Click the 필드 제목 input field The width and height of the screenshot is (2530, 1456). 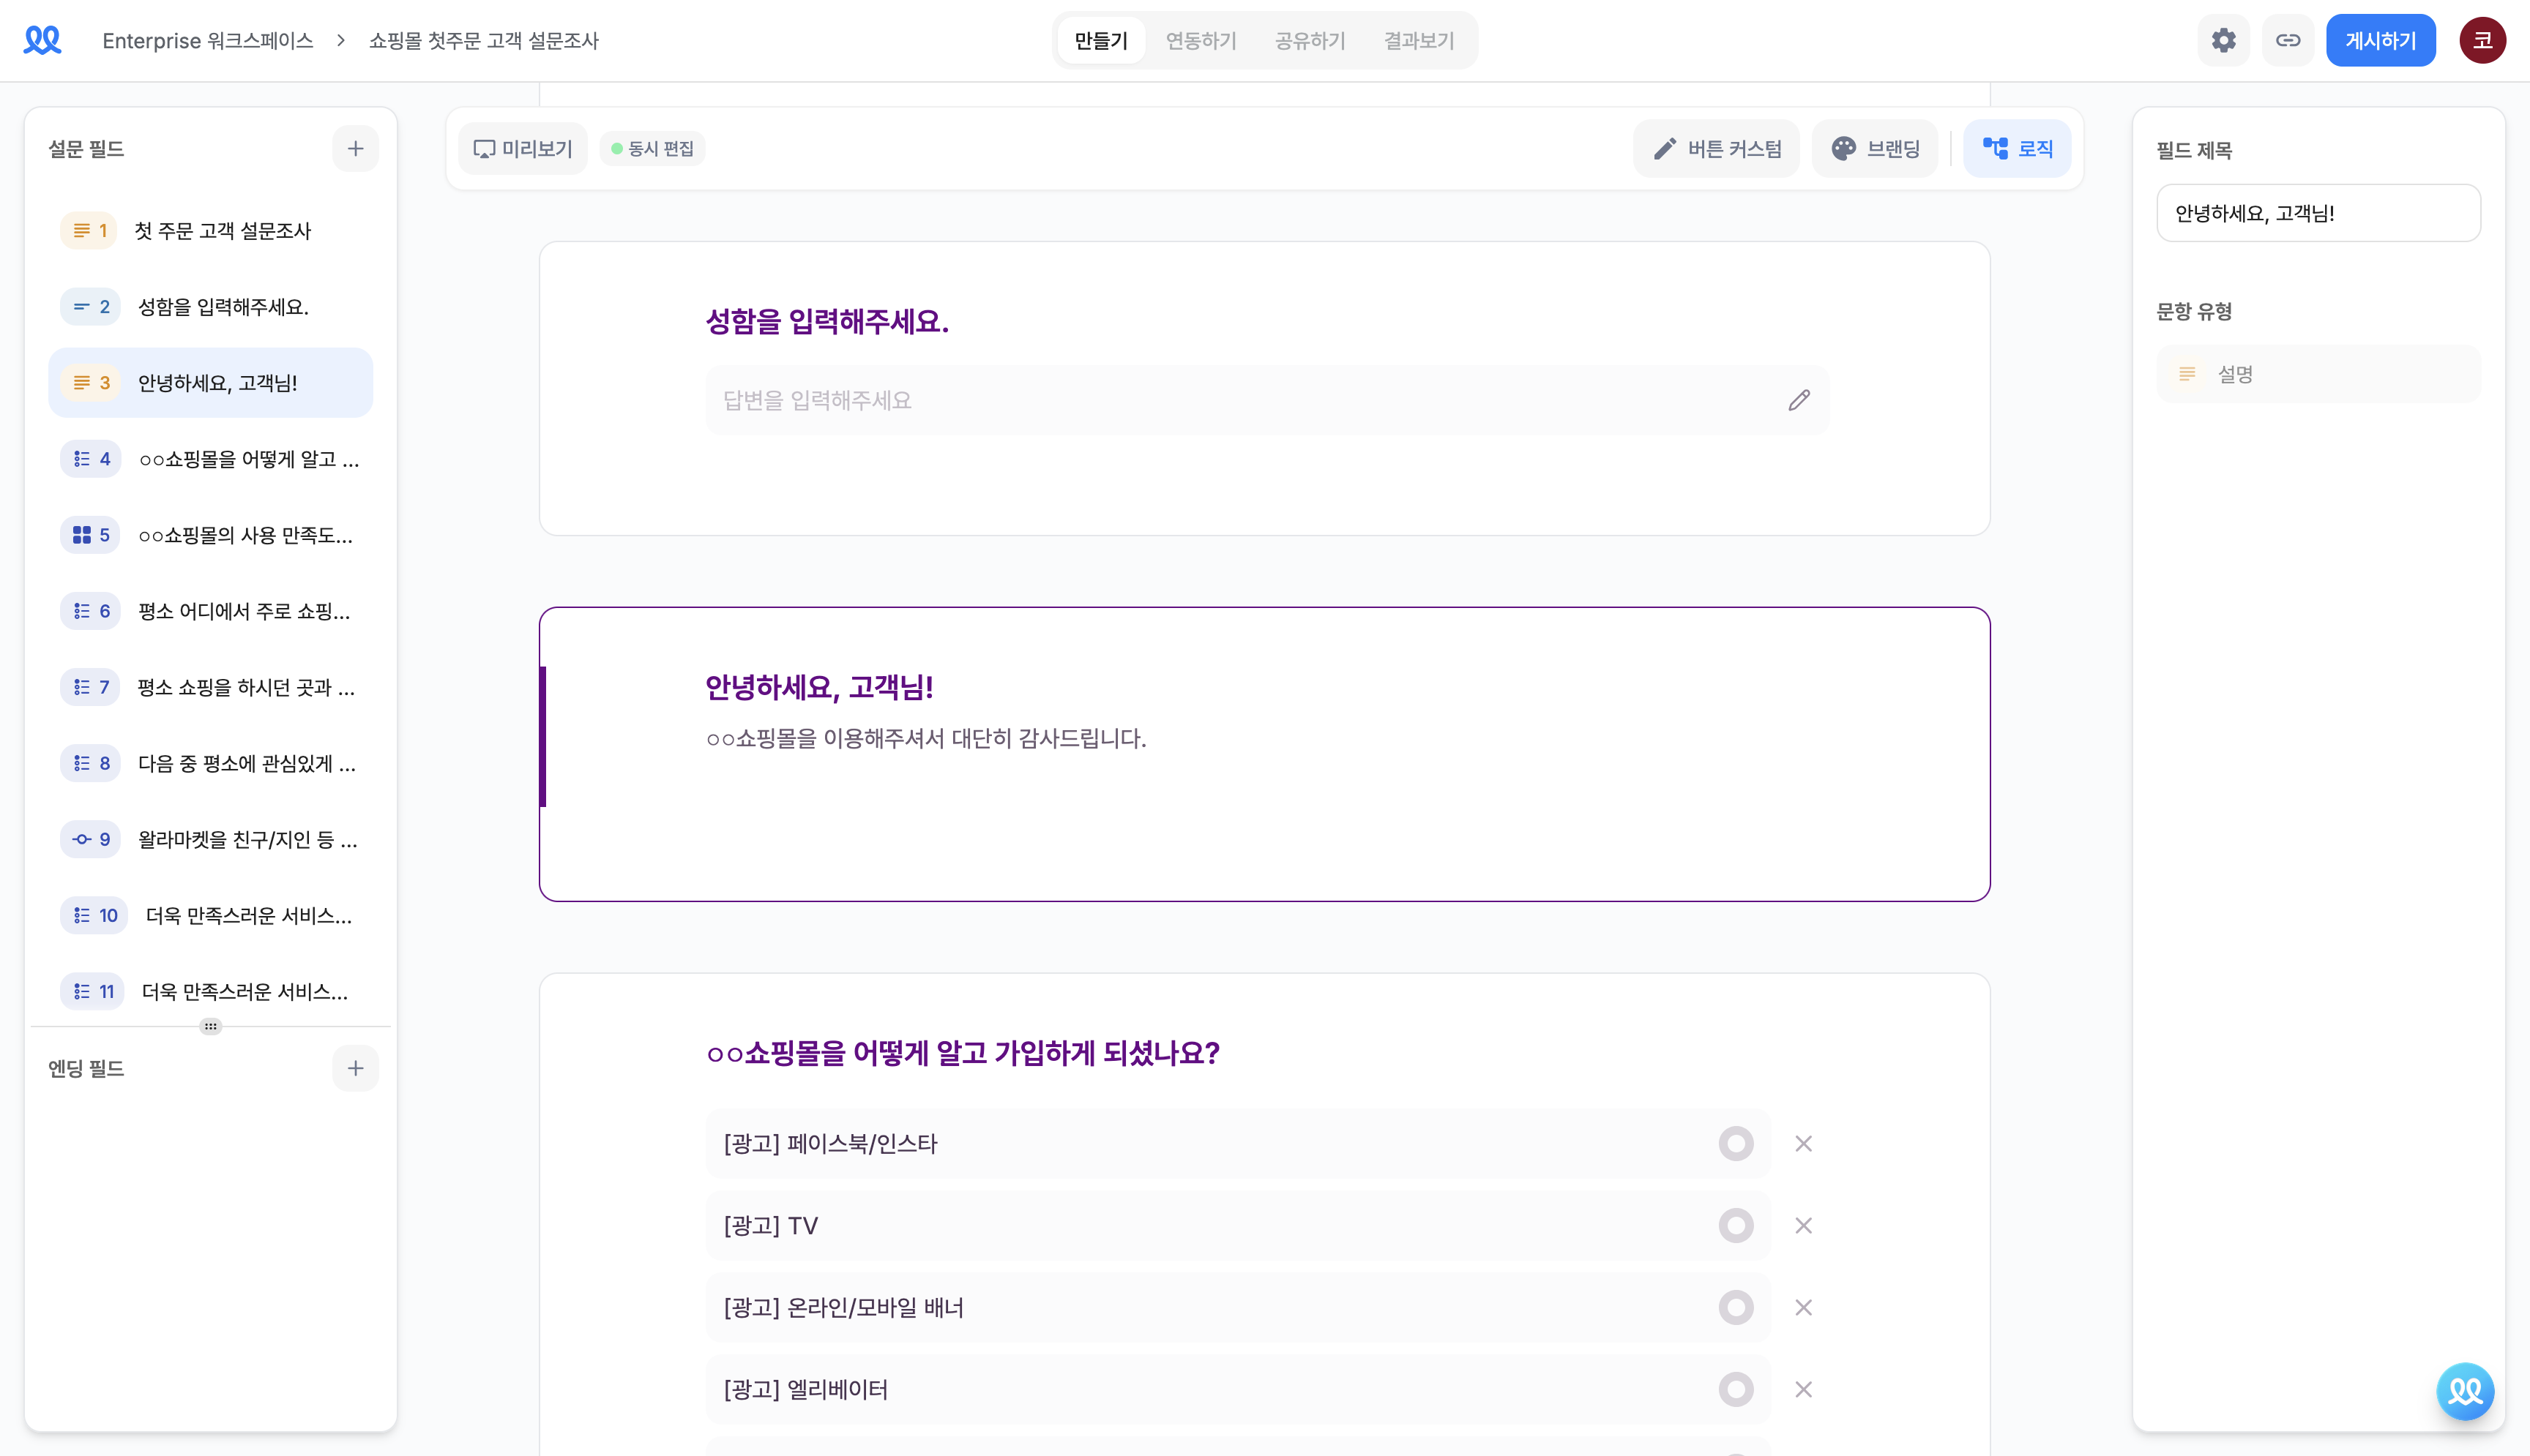(2318, 213)
